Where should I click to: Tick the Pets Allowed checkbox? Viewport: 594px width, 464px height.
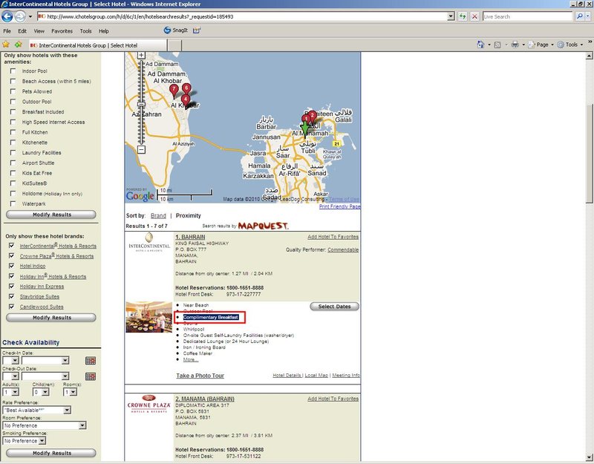(x=13, y=91)
